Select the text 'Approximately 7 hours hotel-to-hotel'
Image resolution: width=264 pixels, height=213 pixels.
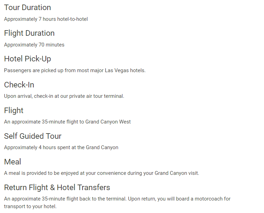46,19
